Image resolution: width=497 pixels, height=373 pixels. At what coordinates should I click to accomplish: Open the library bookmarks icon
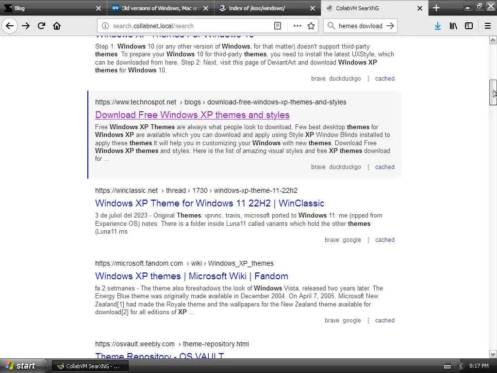click(453, 26)
